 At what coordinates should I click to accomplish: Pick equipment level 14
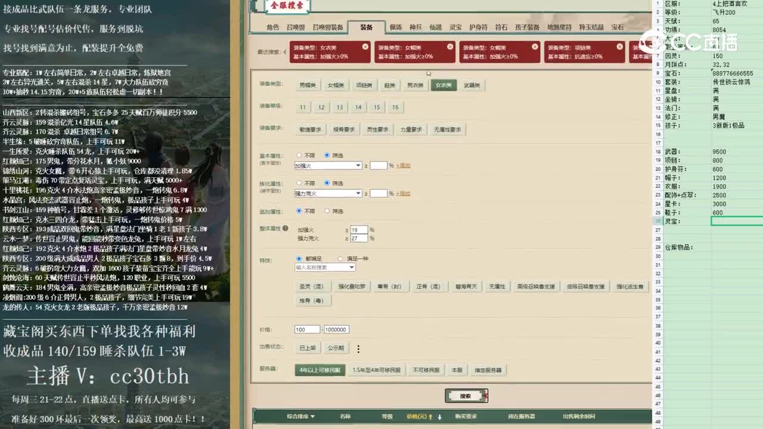(358, 107)
